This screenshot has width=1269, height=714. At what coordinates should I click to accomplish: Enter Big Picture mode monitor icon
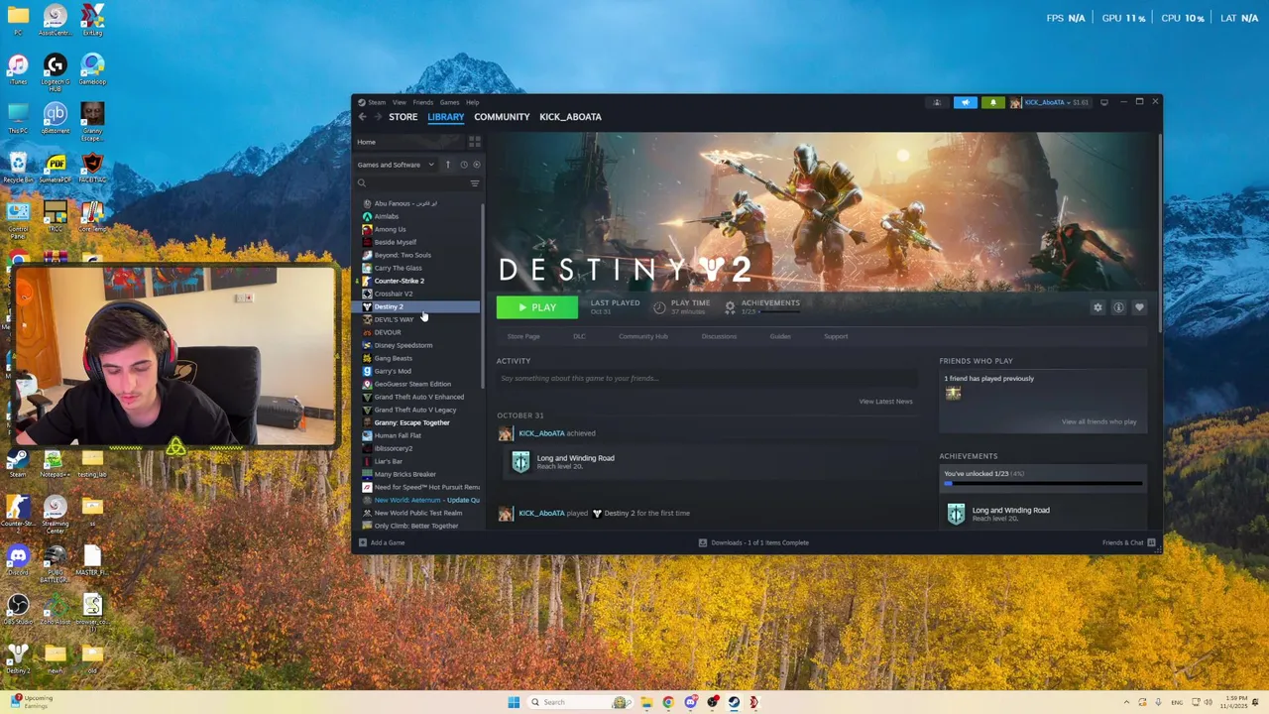pyautogui.click(x=1104, y=102)
